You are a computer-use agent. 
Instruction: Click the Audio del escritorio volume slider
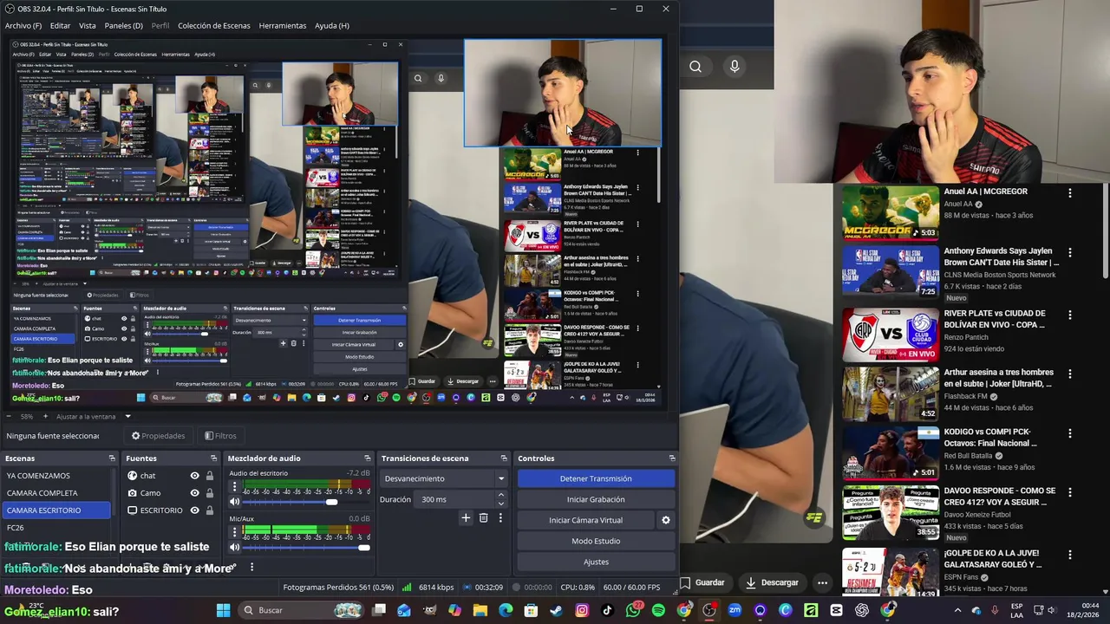306,502
